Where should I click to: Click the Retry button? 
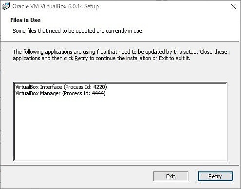tap(216, 176)
